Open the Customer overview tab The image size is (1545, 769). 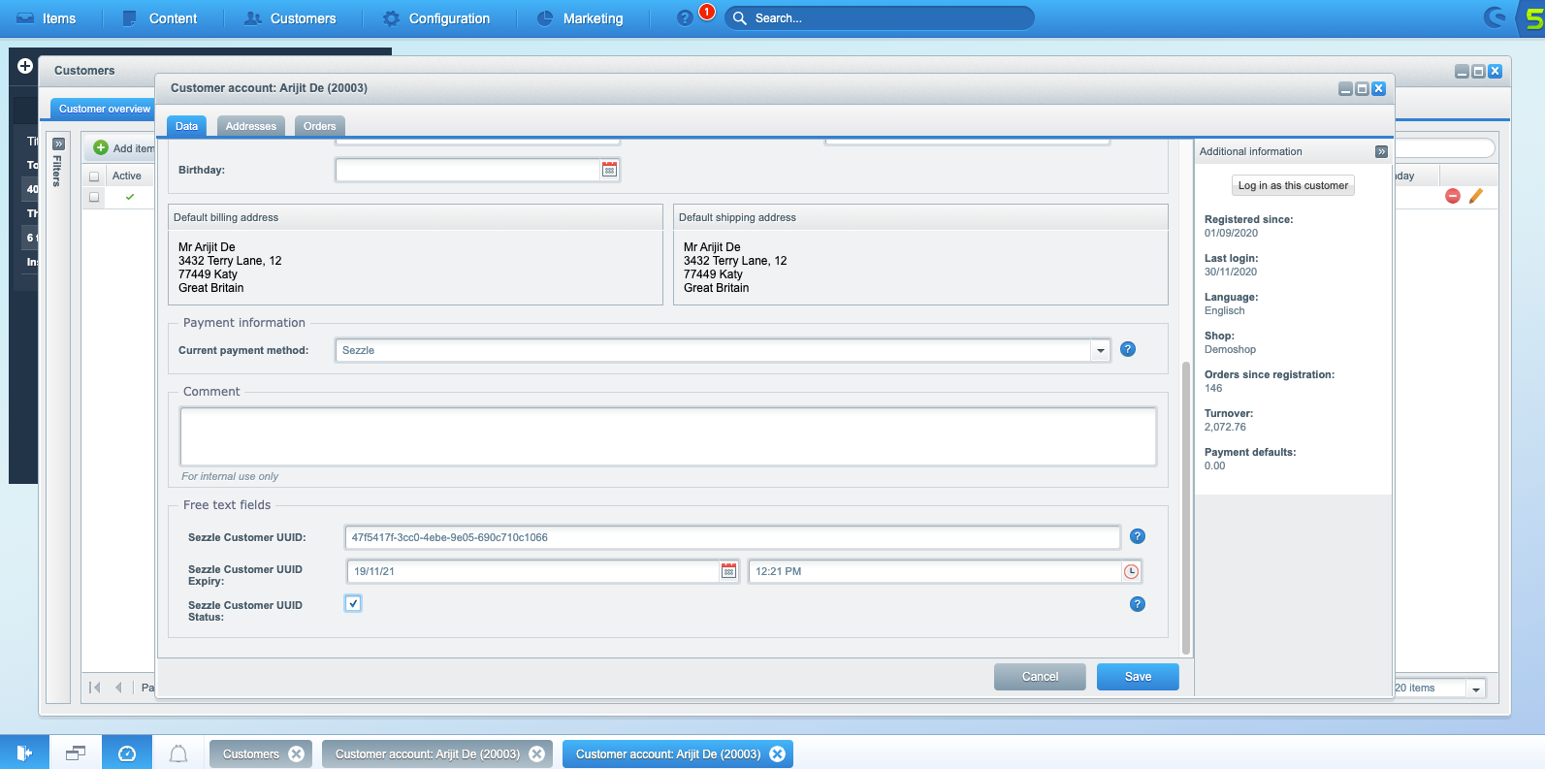click(x=105, y=109)
